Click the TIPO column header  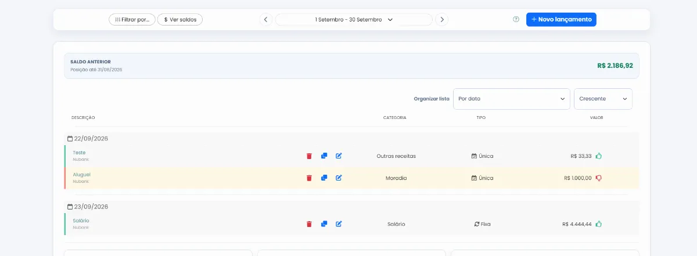point(481,118)
